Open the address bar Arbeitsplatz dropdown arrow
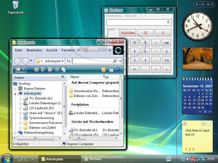The width and height of the screenshot is (218, 163). (x=63, y=61)
